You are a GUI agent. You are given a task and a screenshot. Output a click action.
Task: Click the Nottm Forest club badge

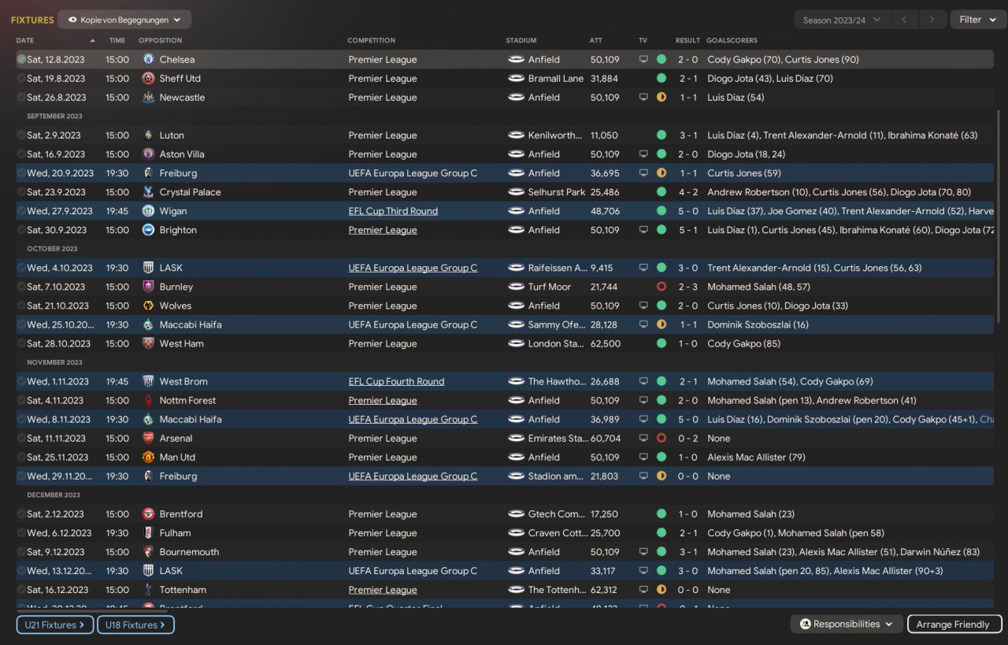click(148, 400)
